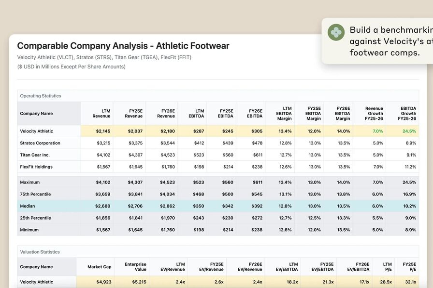Click Velocity Athletic's $4,923 market cap cell
Screen dimensions: 433x288
pyautogui.click(x=103, y=282)
